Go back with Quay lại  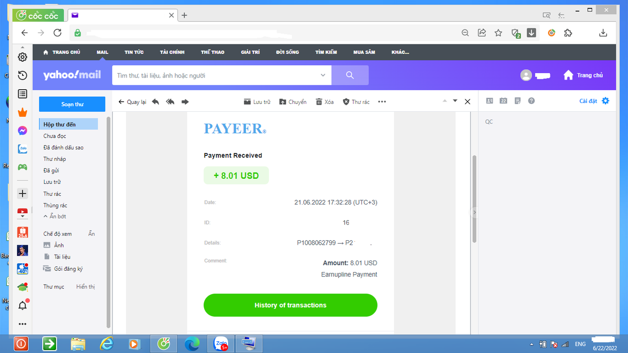132,101
